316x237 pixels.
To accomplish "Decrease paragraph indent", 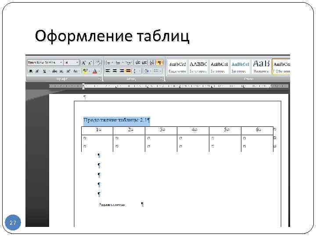I will (x=138, y=63).
